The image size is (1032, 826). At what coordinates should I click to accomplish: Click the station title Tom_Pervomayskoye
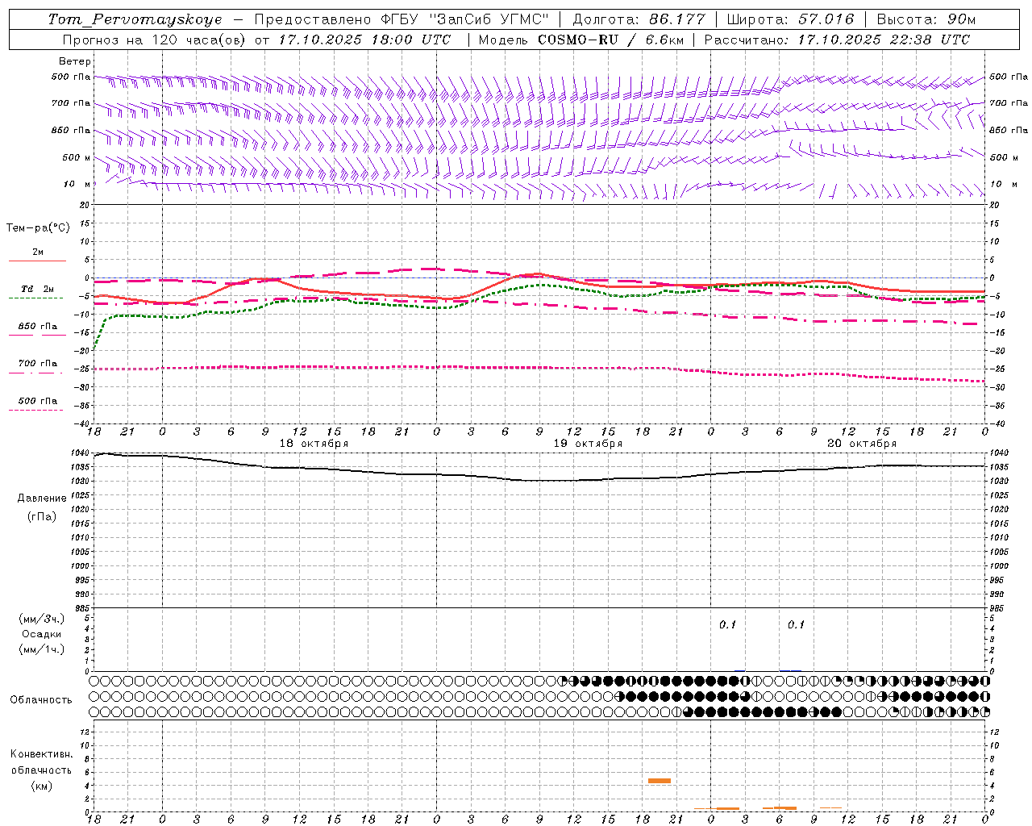pyautogui.click(x=135, y=19)
